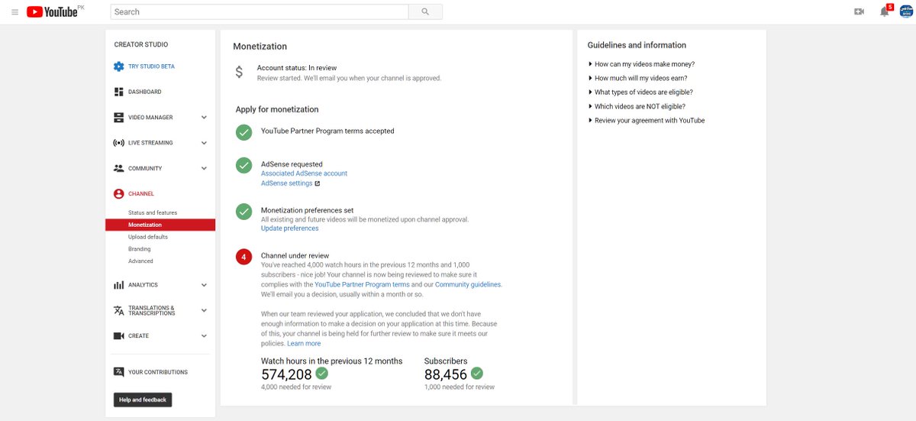Select the Monetization menu item

[160, 225]
